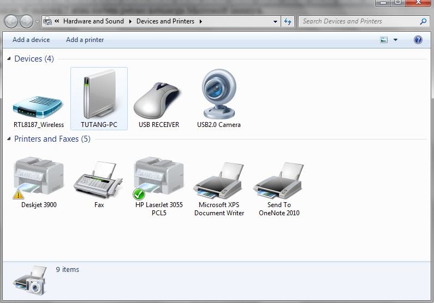Open the recent pages dropdown arrow
This screenshot has height=303, width=434.
point(37,22)
